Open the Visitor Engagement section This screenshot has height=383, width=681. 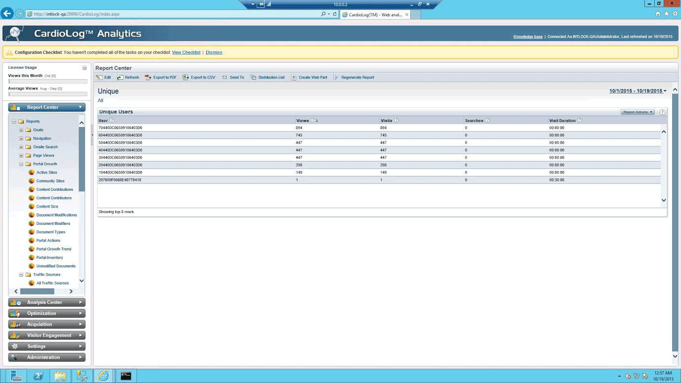pos(46,335)
